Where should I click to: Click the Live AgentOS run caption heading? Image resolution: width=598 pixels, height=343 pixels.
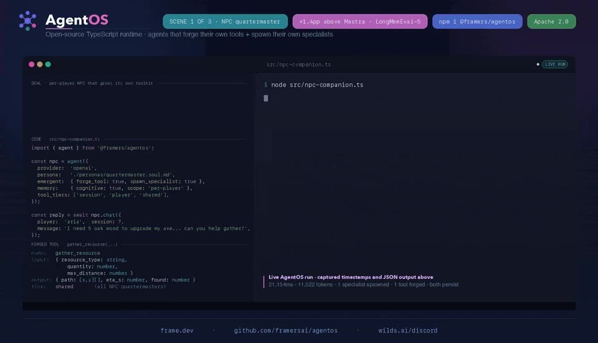click(351, 277)
